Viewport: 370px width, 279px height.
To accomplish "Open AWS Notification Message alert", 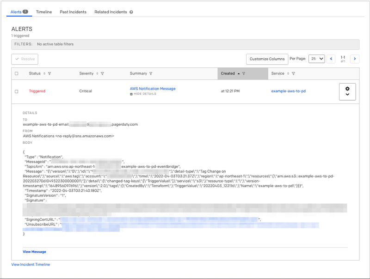I will pos(153,89).
